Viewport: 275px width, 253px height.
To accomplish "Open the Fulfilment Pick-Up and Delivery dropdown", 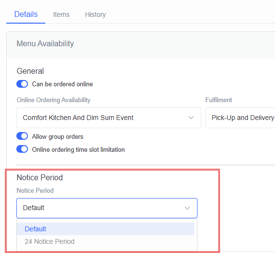I will click(x=240, y=118).
